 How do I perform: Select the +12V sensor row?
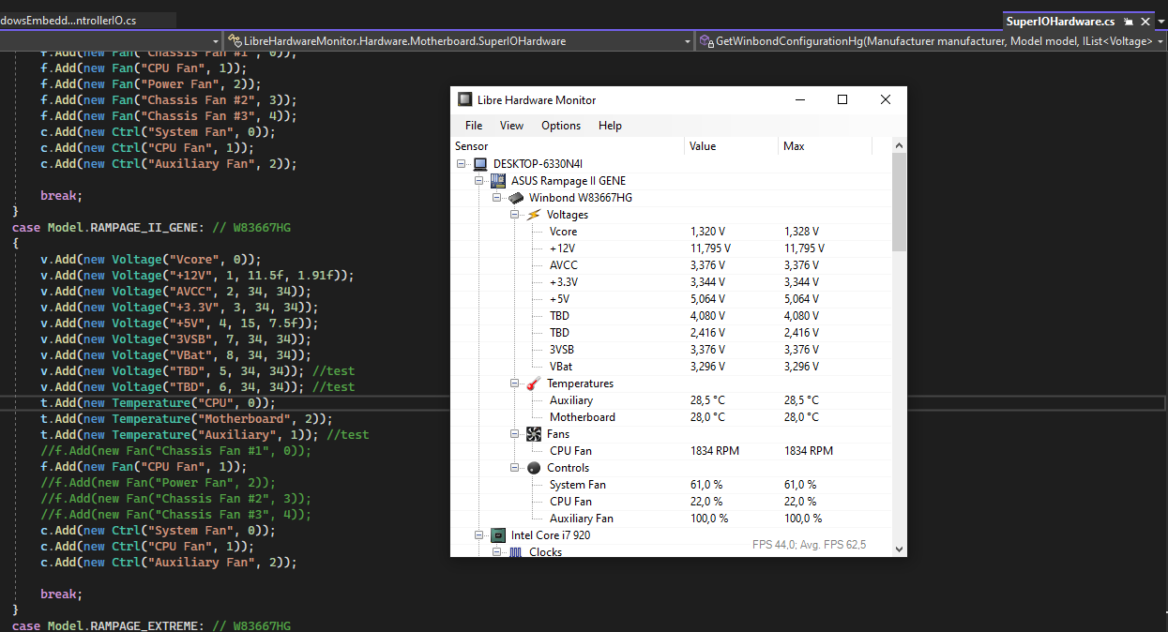tap(672, 248)
